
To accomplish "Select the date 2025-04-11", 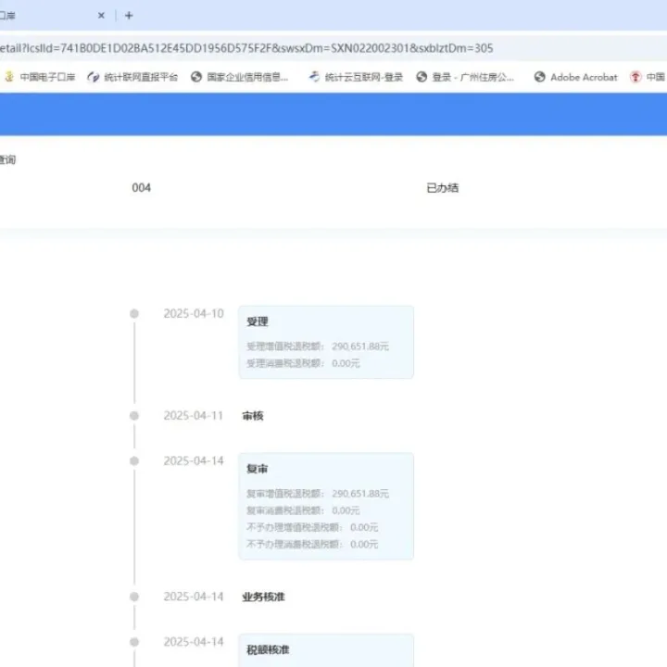I will (x=194, y=416).
